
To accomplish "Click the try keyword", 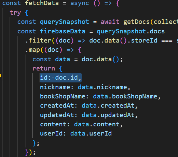I will click(15, 13).
